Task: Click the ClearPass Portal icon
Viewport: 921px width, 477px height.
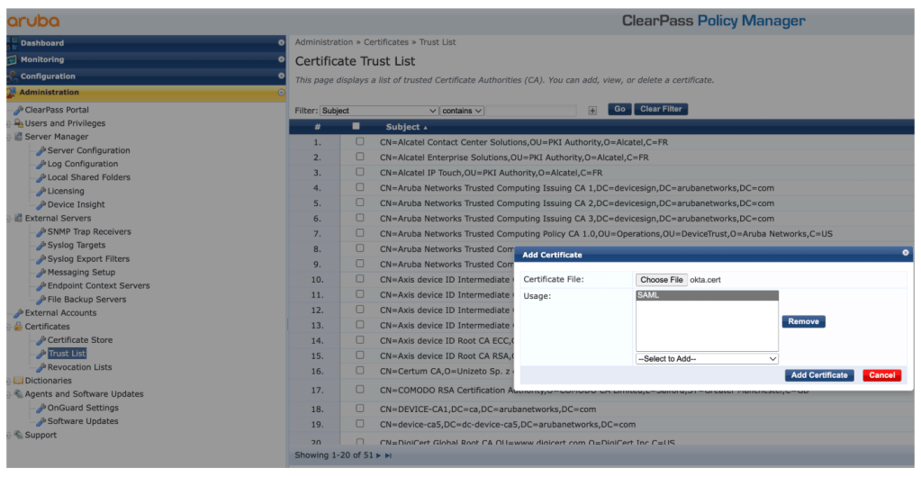Action: pos(18,110)
